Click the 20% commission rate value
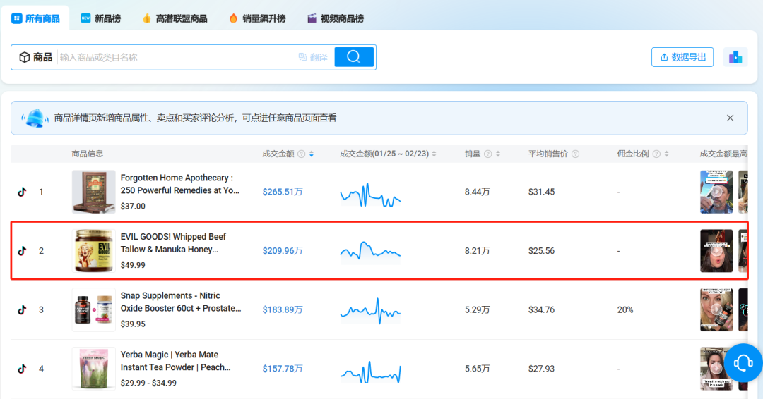This screenshot has width=763, height=399. click(625, 309)
